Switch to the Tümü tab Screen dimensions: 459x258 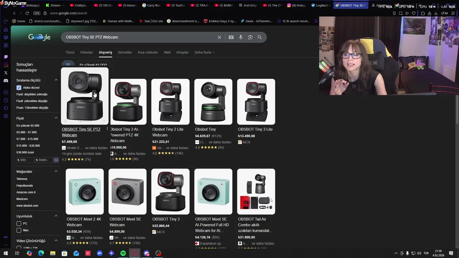click(70, 52)
